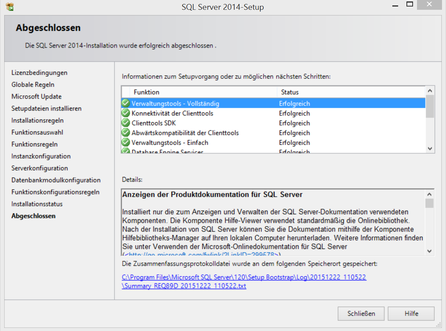Viewport: 446px width, 331px height.
Task: Click green check icon for Verwaltungstools - Vollständig
Action: [126, 103]
